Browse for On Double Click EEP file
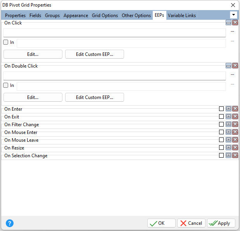 click(233, 75)
